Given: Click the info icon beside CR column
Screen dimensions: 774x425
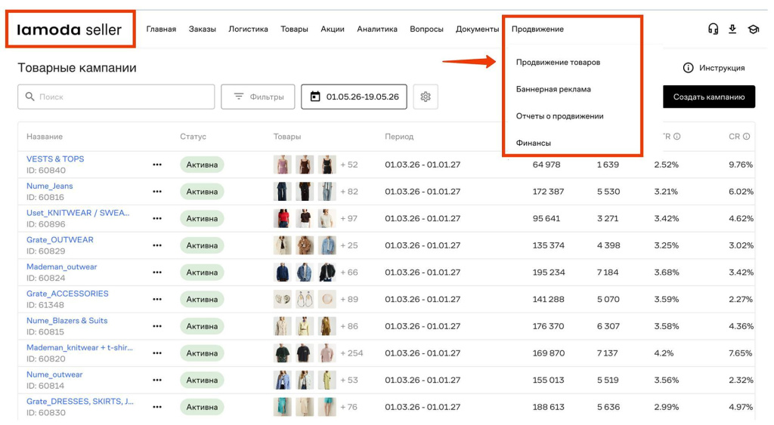Looking at the screenshot, I should [746, 137].
